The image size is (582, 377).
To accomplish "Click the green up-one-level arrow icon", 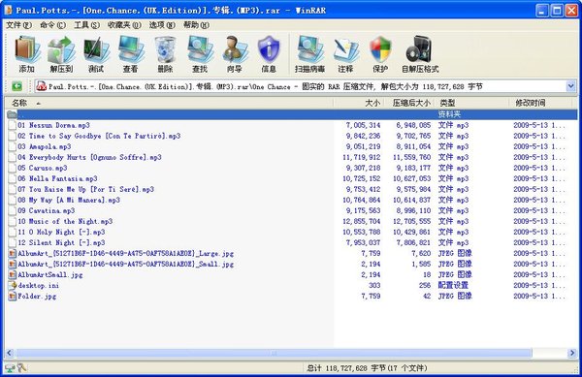I will pos(17,86).
